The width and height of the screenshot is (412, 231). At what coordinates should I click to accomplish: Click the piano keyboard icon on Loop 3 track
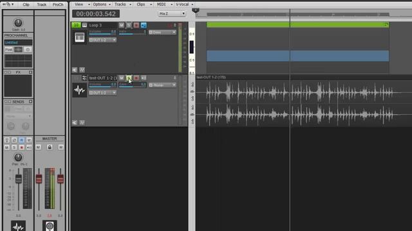79,37
